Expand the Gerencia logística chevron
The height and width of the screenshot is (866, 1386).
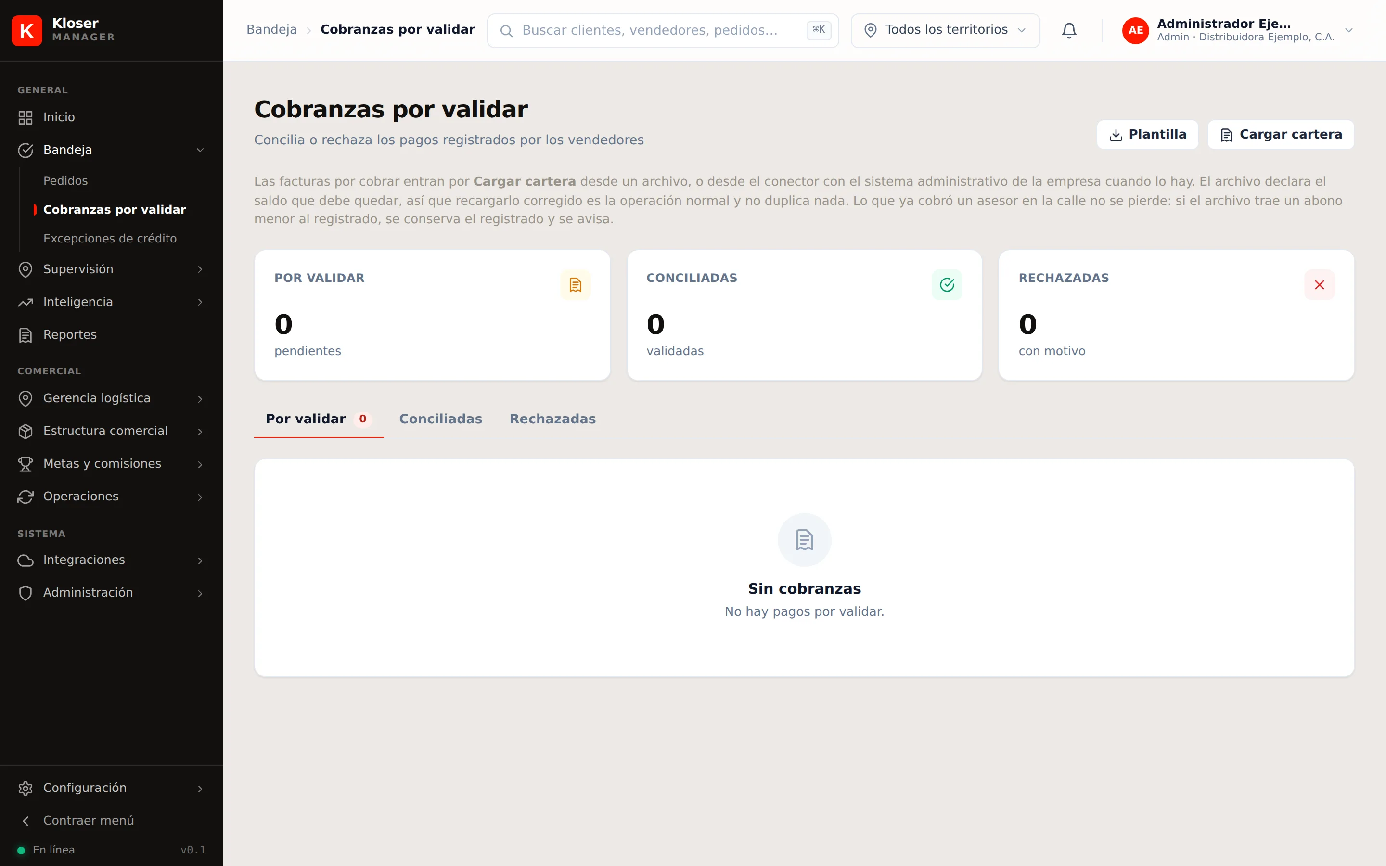(200, 399)
